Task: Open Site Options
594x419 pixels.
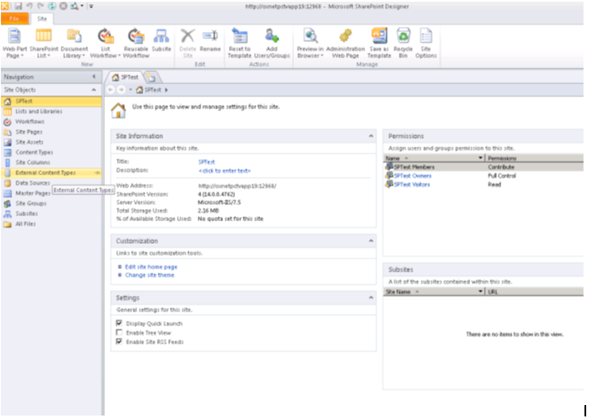Action: tap(426, 43)
